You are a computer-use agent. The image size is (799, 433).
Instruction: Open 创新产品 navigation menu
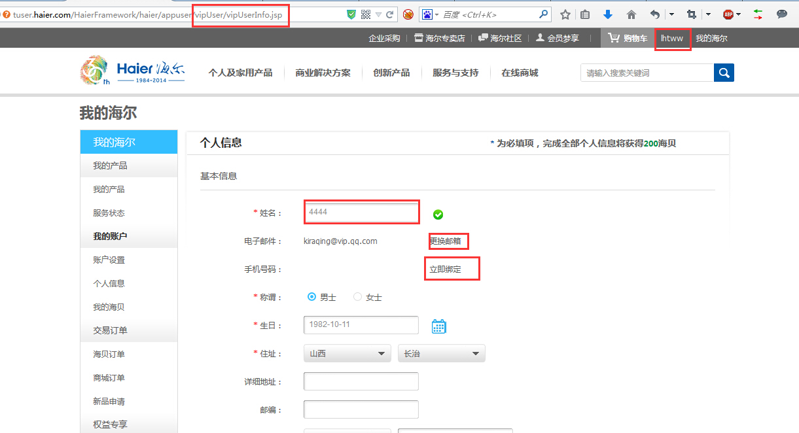pyautogui.click(x=391, y=73)
